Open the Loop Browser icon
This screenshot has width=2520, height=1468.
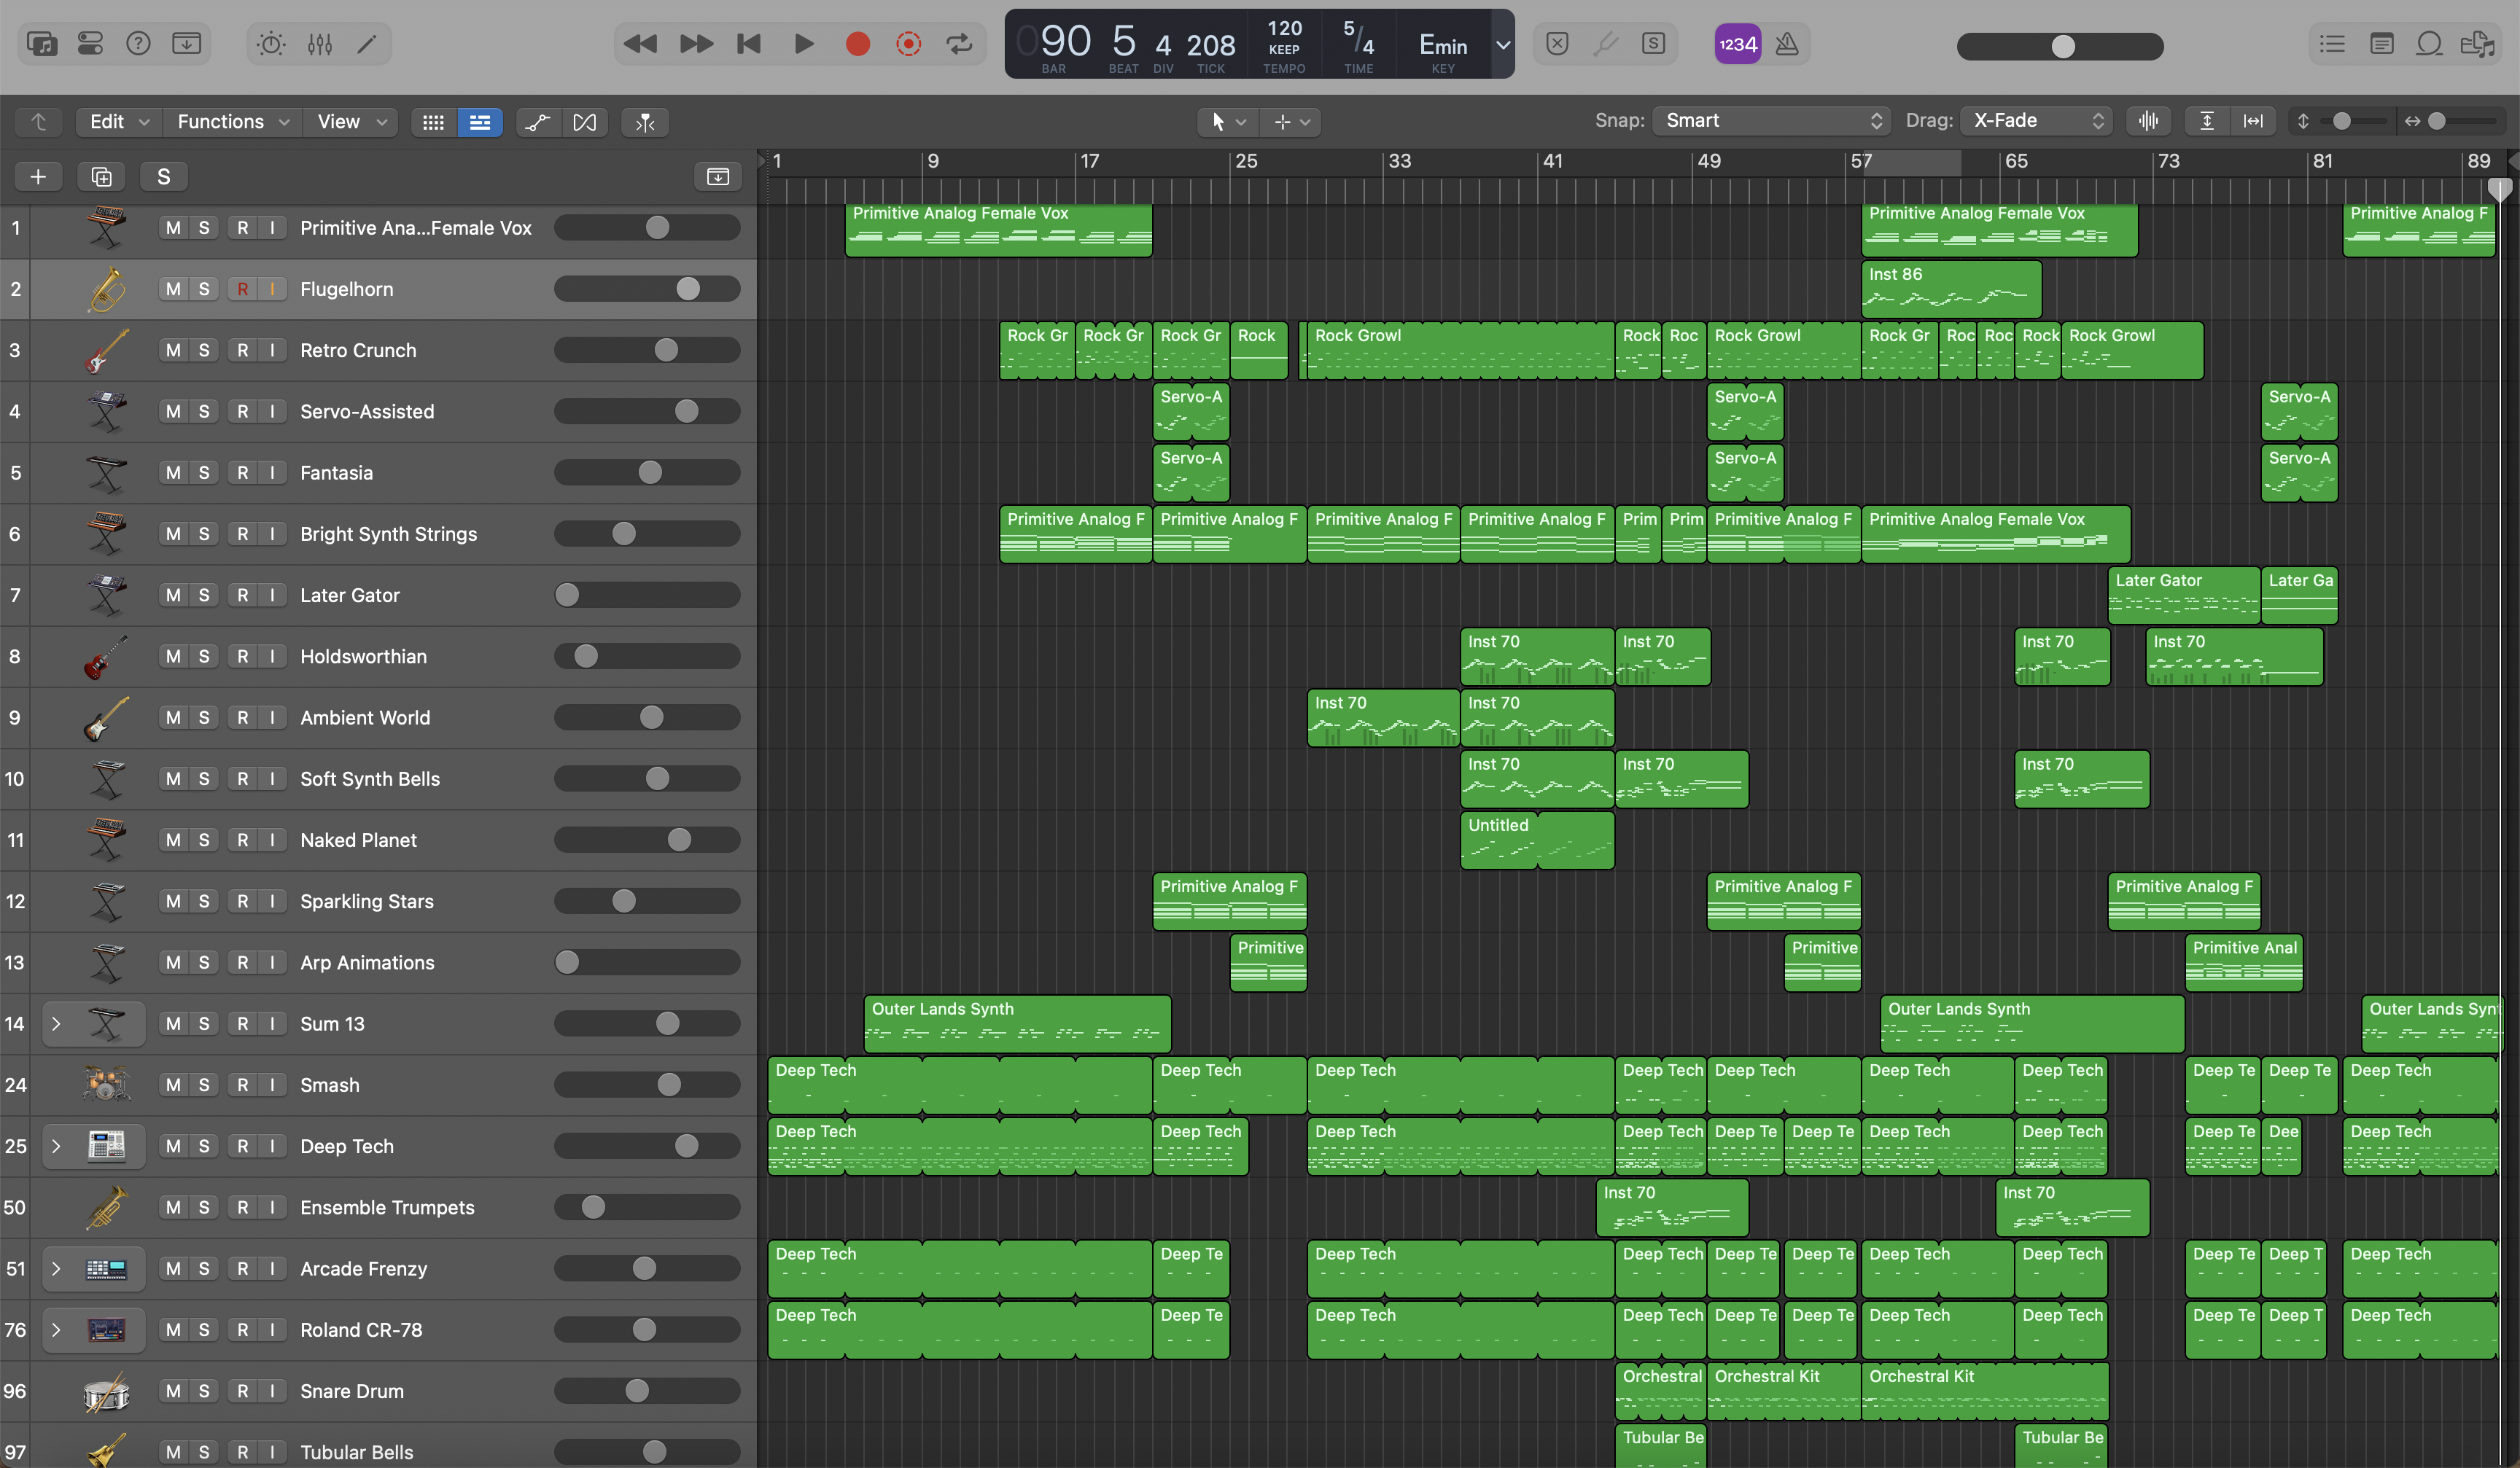click(2429, 44)
